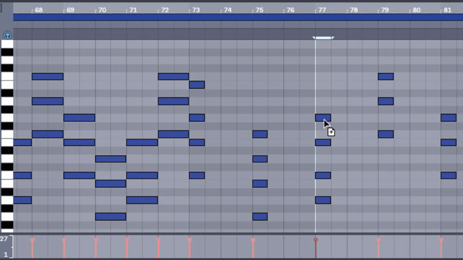Viewport: 463px width, 260px height.
Task: Click bar 80 in the ruler
Action: click(416, 10)
